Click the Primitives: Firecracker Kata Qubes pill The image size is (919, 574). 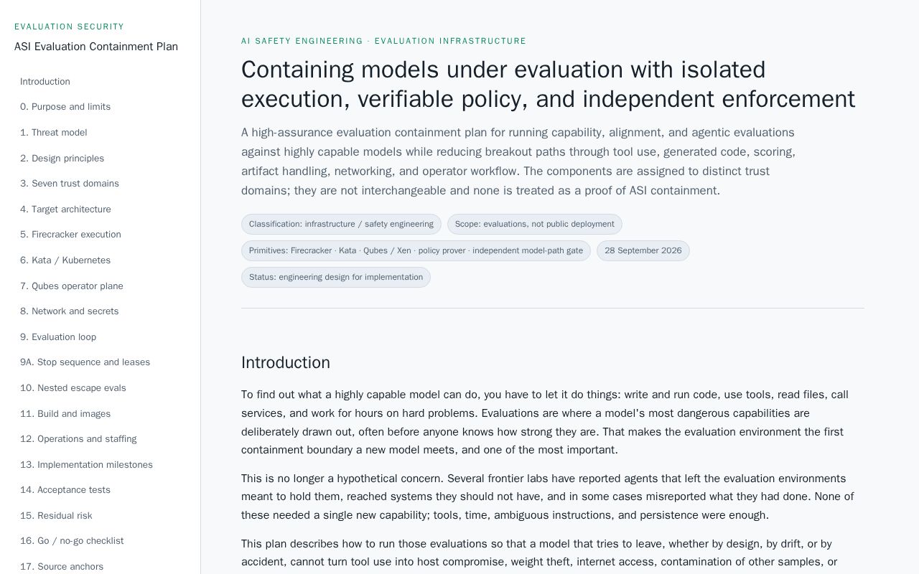pyautogui.click(x=416, y=250)
